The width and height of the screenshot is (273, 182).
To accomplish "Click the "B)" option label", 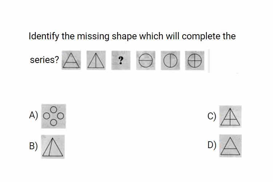I will coord(33,146).
